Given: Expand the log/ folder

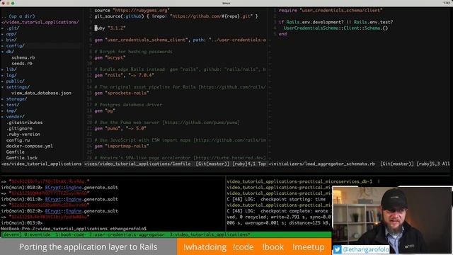Looking at the screenshot, I should (x=11, y=75).
